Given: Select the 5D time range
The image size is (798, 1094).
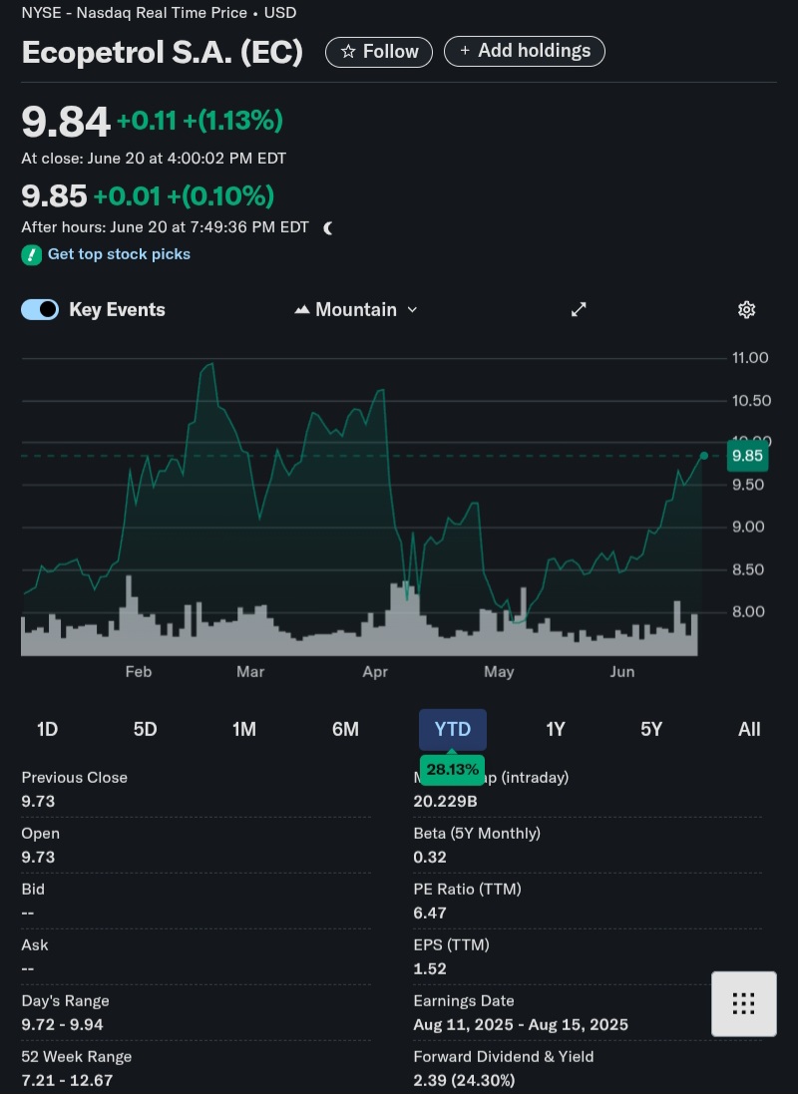Looking at the screenshot, I should coord(146,730).
